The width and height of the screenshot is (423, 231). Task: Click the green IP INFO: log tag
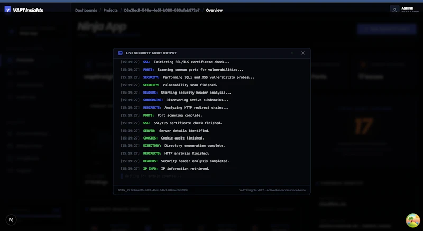click(150, 169)
